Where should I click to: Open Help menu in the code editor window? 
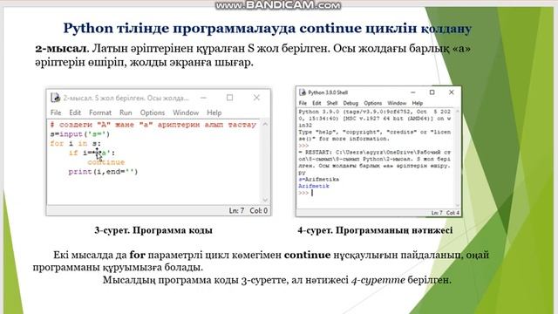point(214,113)
